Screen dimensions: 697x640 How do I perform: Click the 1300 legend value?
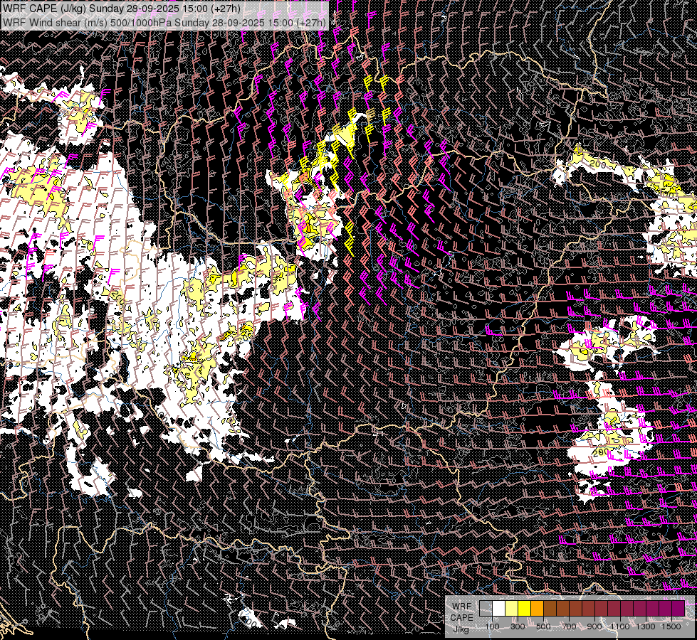(x=646, y=626)
